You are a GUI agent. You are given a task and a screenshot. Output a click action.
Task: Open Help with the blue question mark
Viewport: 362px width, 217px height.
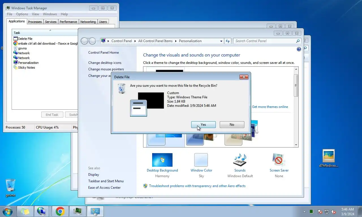[x=299, y=49]
